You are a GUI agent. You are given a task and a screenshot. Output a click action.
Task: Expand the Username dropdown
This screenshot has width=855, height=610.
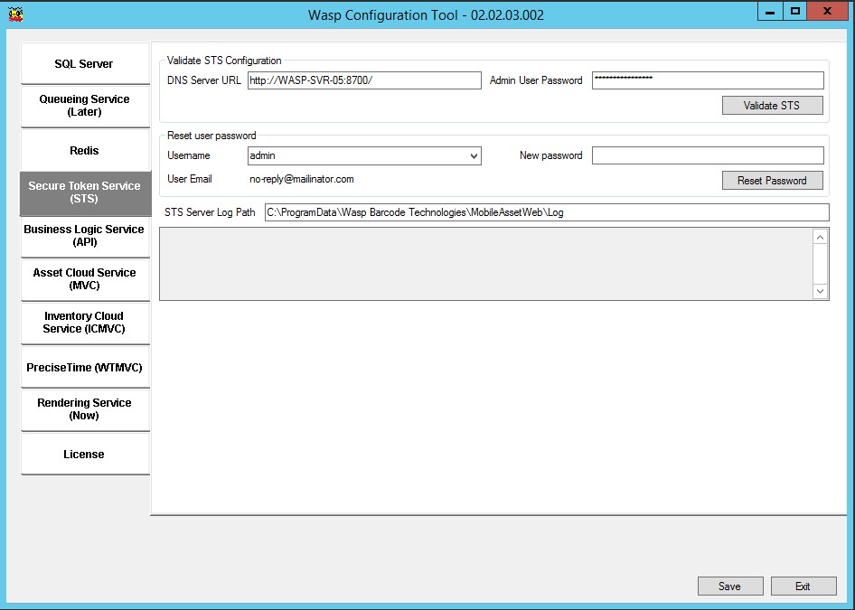474,156
